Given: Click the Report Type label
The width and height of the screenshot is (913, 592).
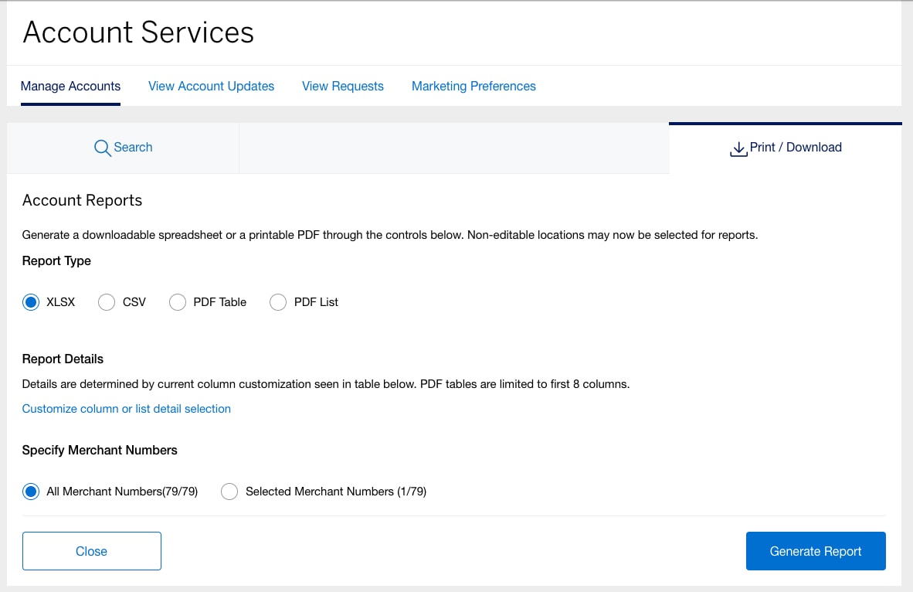Looking at the screenshot, I should click(56, 260).
